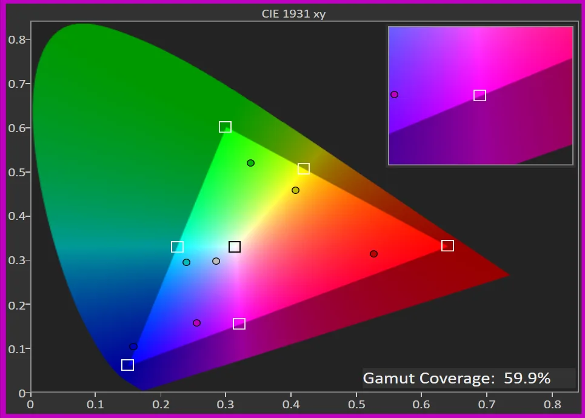Select the target square inside the zoomed inset
Screen dimensions: 585x418
[x=480, y=95]
